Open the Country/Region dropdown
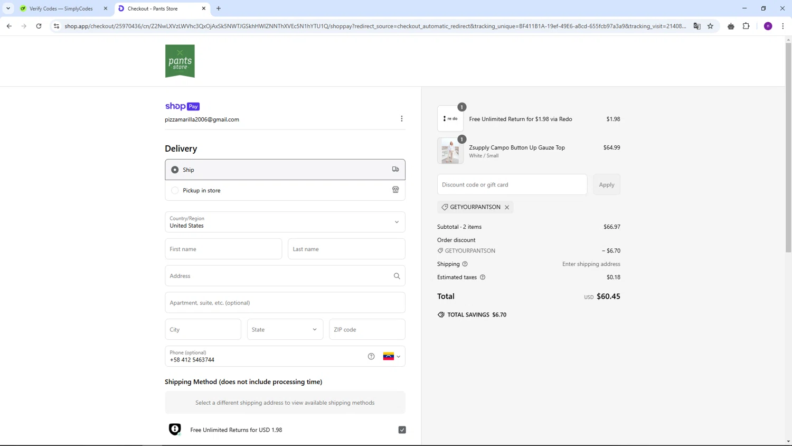 click(x=285, y=222)
